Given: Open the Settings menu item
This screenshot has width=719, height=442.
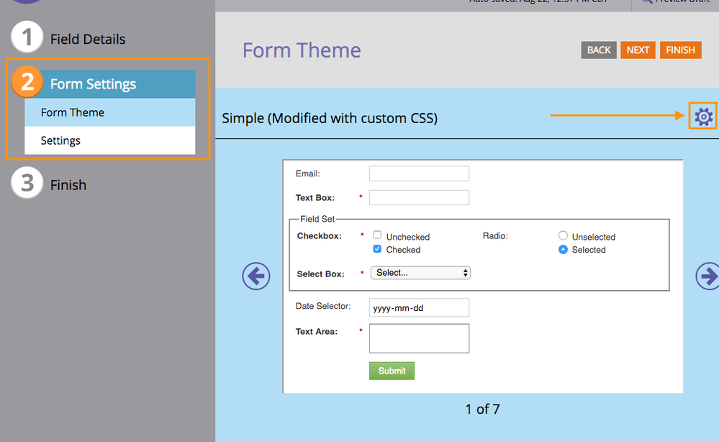Looking at the screenshot, I should (x=109, y=140).
